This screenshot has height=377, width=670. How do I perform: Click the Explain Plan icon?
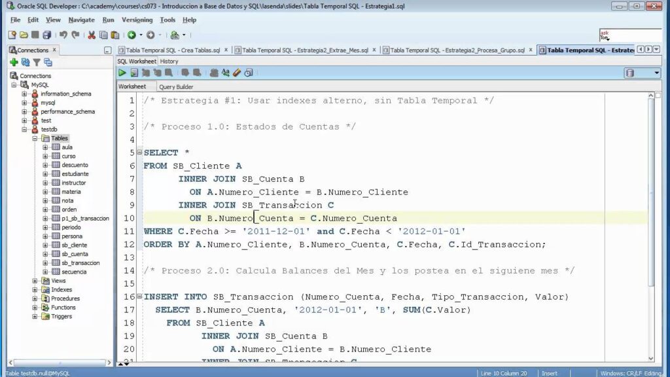(146, 73)
